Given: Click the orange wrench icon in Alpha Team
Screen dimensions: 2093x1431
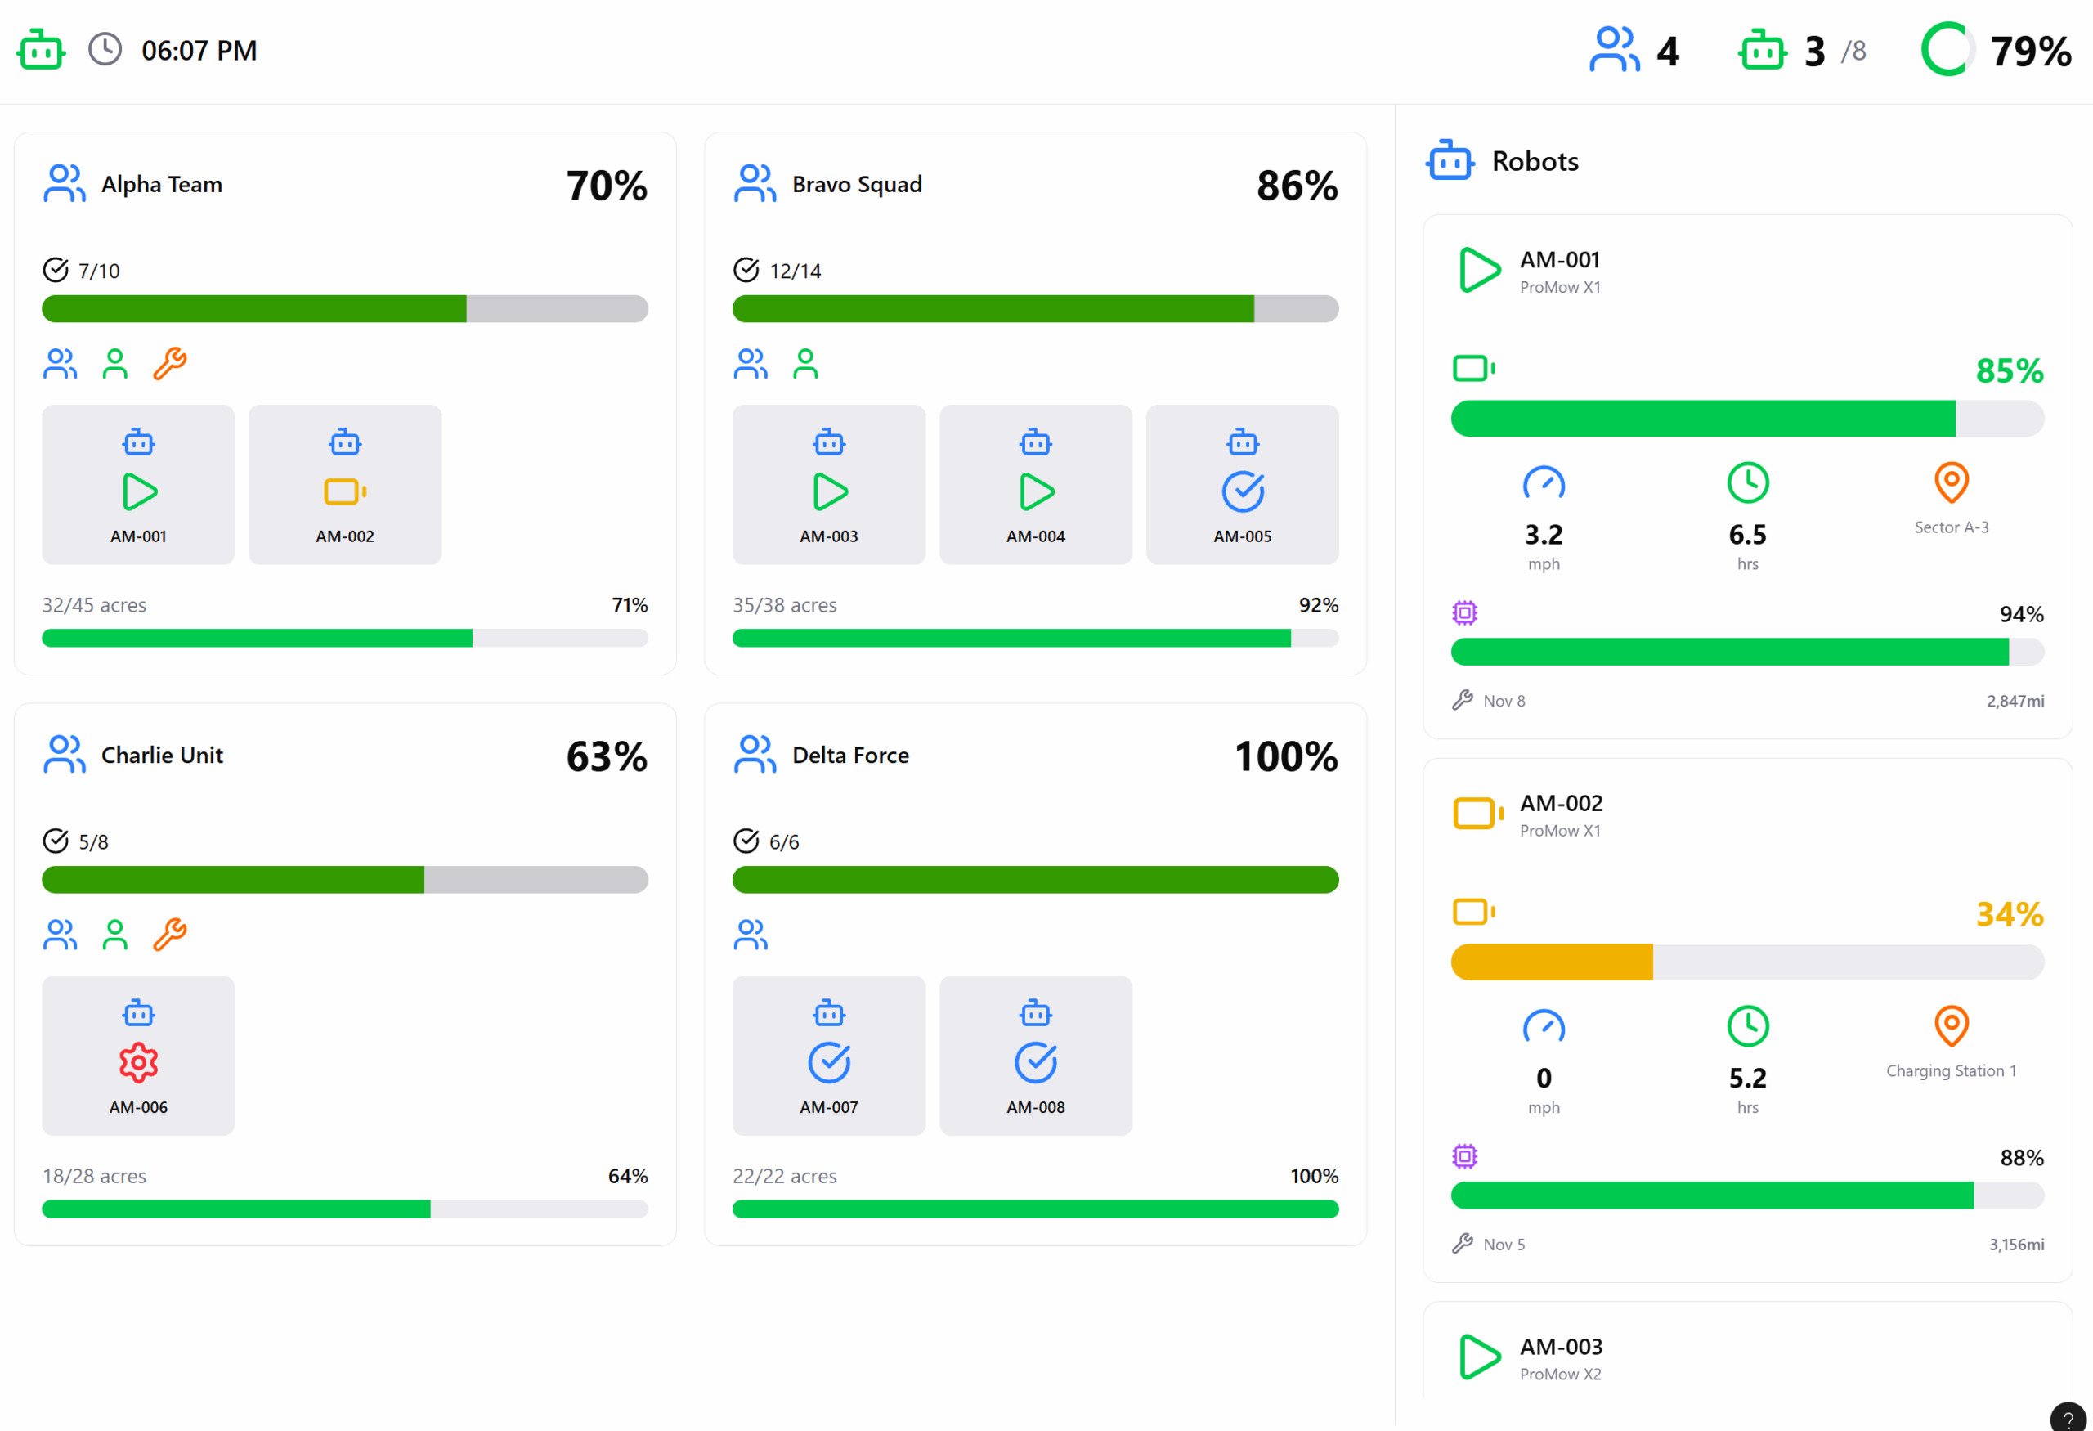Looking at the screenshot, I should coord(169,364).
